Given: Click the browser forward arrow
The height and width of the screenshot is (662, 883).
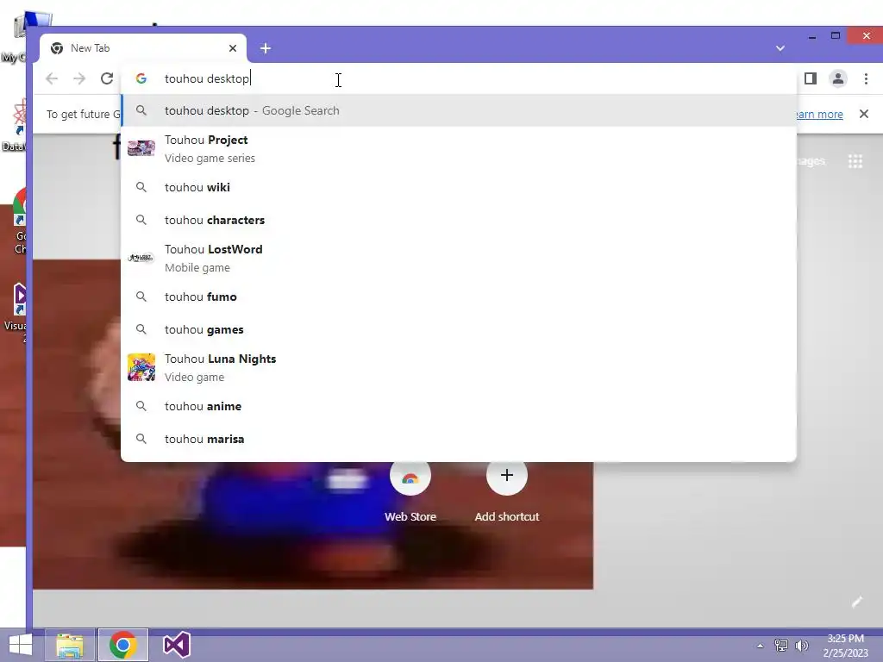Looking at the screenshot, I should point(79,78).
